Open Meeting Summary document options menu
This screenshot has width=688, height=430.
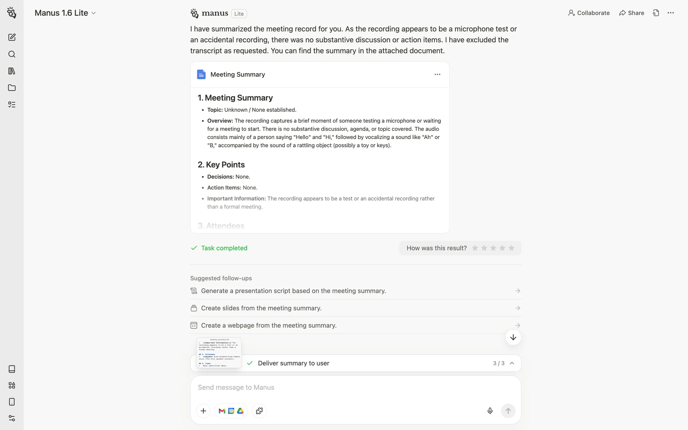437,75
